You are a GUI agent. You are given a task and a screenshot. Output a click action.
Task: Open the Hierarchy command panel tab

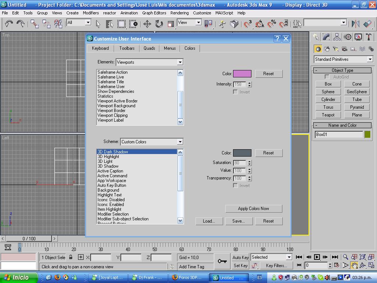point(337,37)
